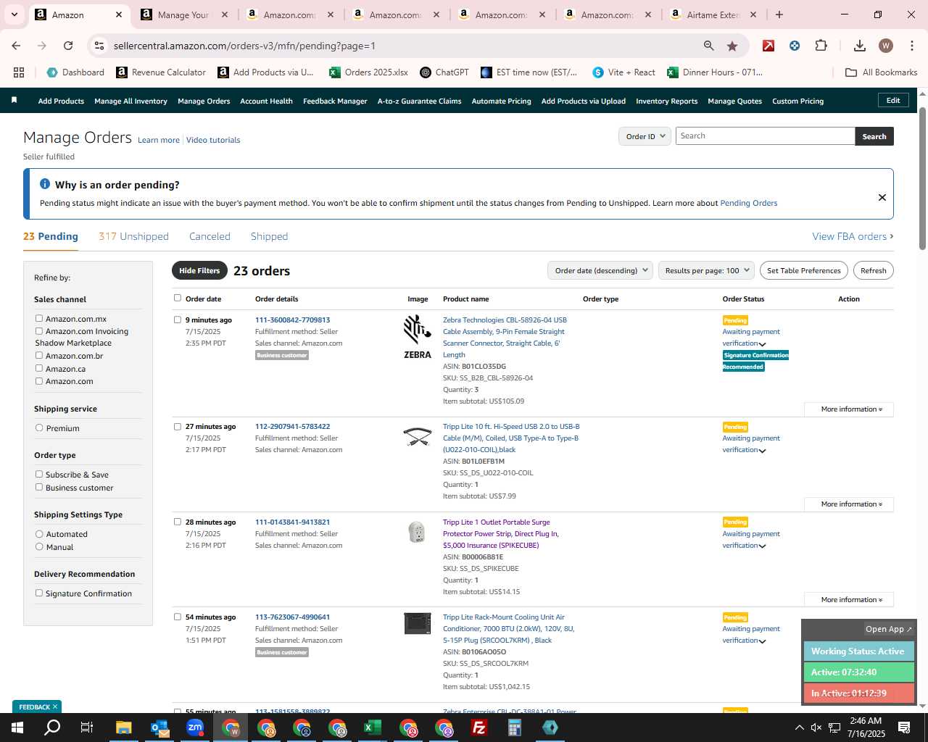Open the site information icon in the address bar
The width and height of the screenshot is (928, 742).
pos(99,46)
